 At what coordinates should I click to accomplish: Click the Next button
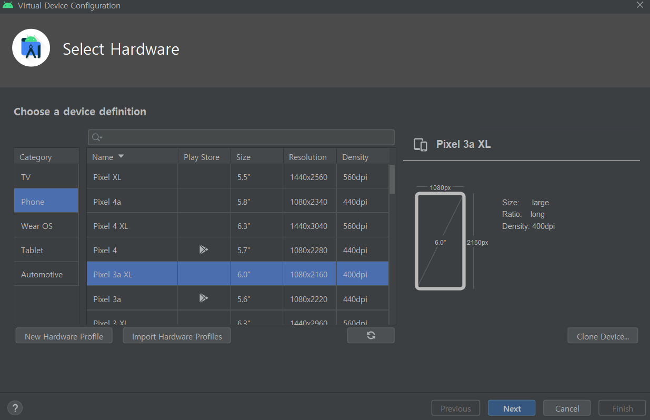point(512,408)
